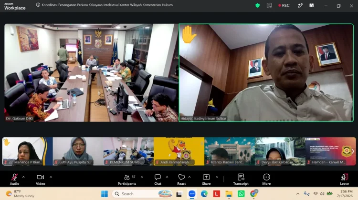Expand the Video options arrow
The image size is (358, 200).
coord(51,177)
